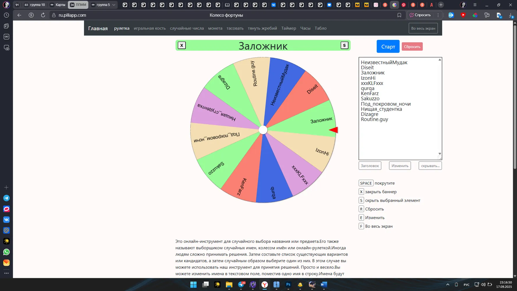
Task: Close the winner banner with the X icon
Action: [x=182, y=45]
